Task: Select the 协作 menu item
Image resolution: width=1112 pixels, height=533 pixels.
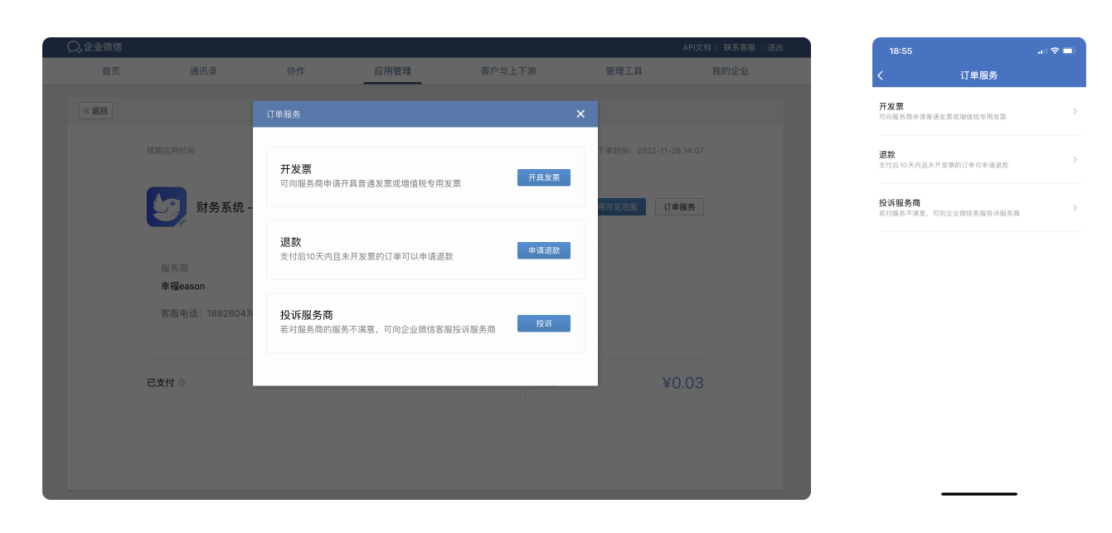Action: tap(296, 71)
